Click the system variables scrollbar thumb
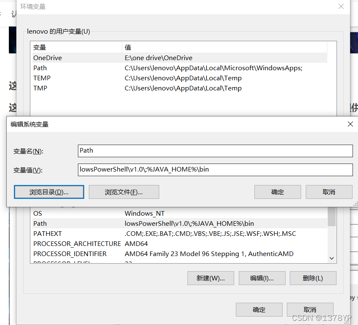The image size is (358, 325). click(332, 217)
